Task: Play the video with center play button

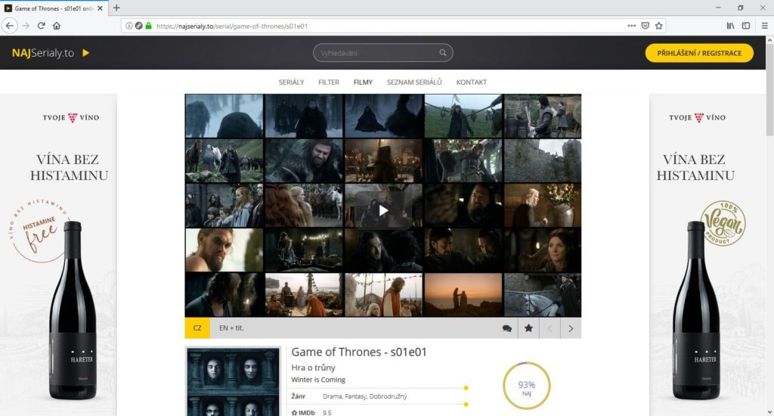Action: coord(383,210)
